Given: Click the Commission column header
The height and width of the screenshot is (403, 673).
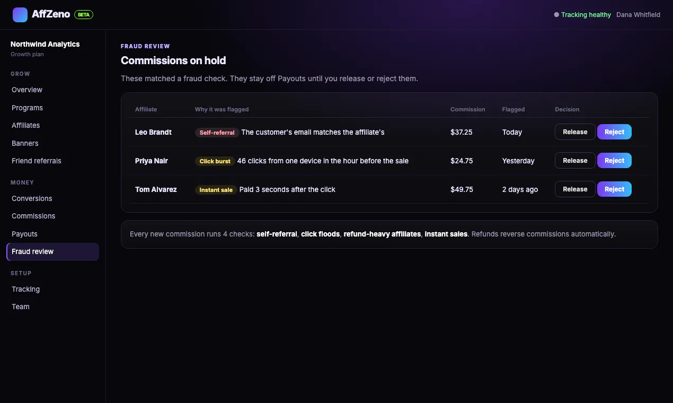Looking at the screenshot, I should [468, 109].
